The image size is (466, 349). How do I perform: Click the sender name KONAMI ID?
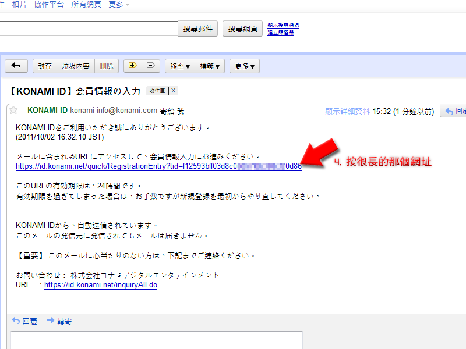(x=48, y=110)
